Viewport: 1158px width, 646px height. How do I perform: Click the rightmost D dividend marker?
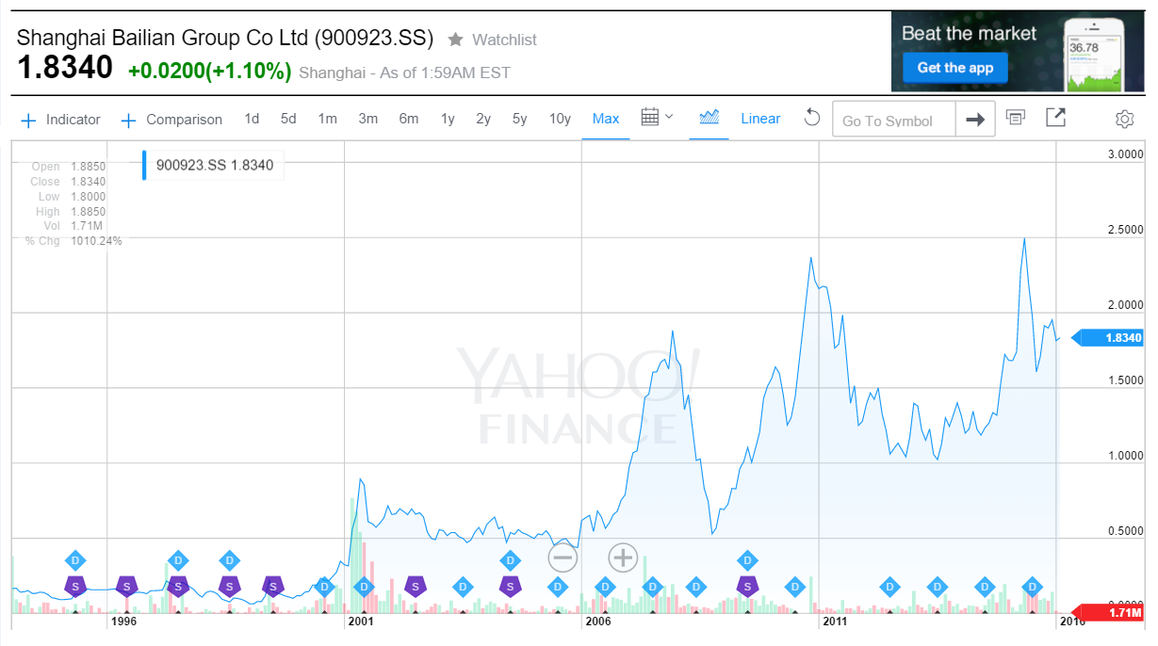click(x=1033, y=587)
